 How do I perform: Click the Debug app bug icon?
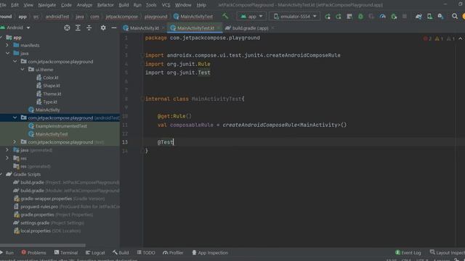click(360, 17)
